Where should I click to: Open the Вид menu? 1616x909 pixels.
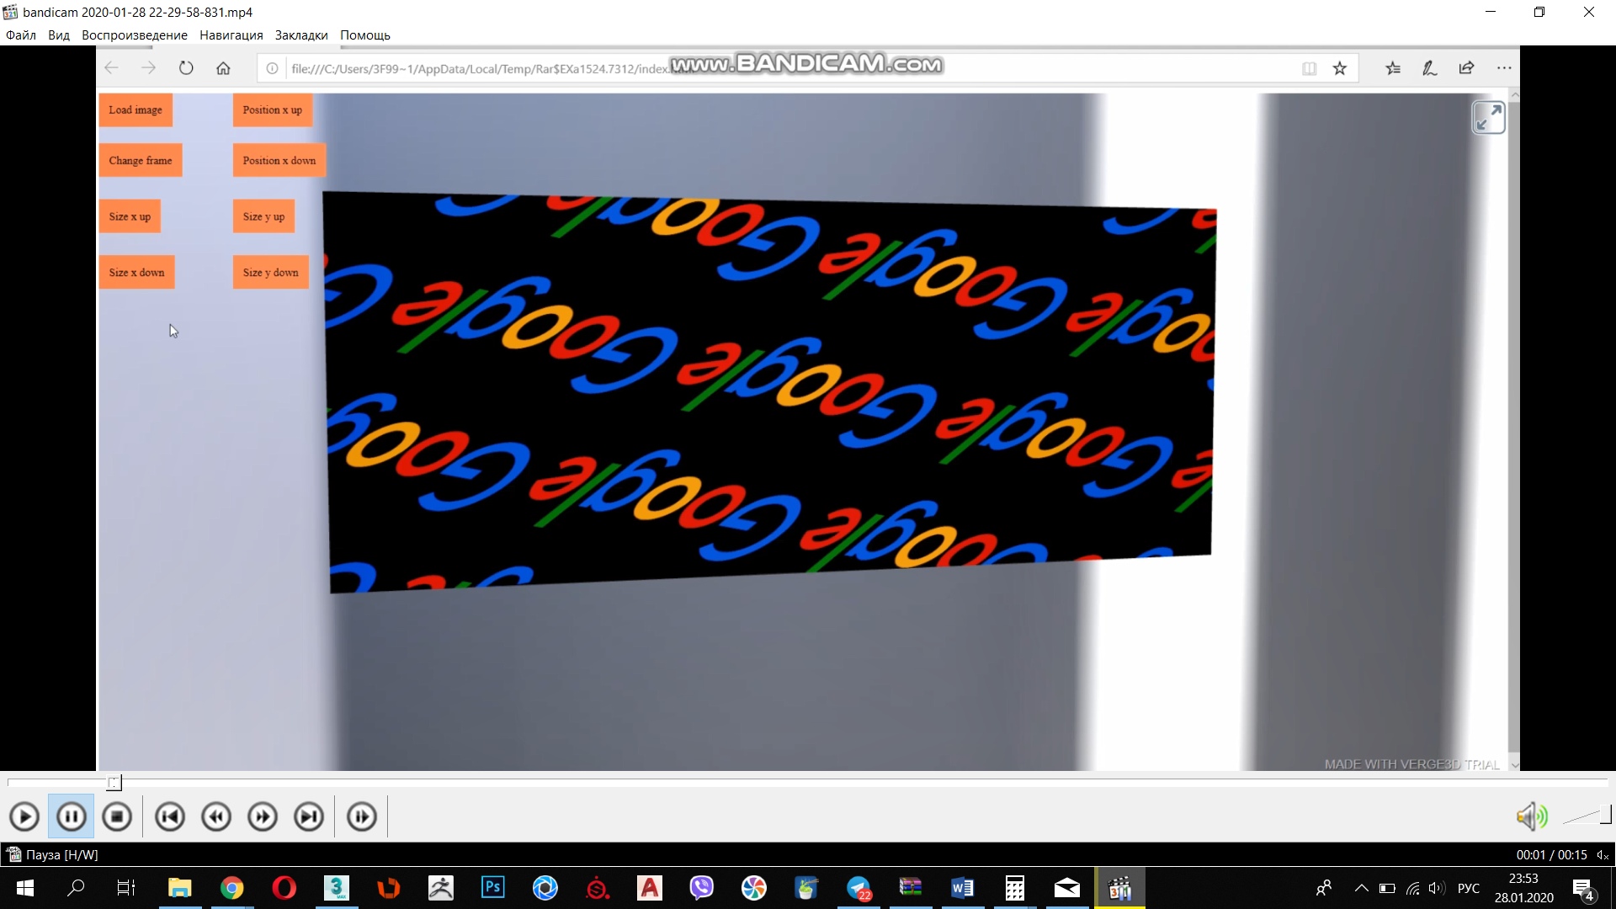pyautogui.click(x=59, y=35)
